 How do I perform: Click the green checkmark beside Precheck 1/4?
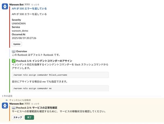click(13, 61)
